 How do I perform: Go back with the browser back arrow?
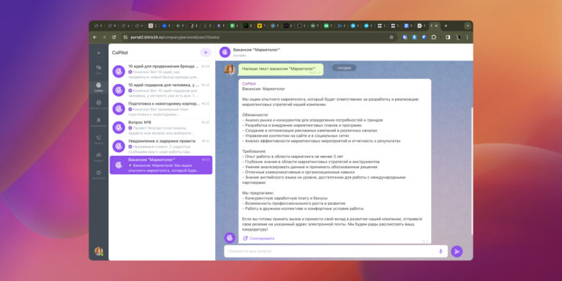pos(95,37)
